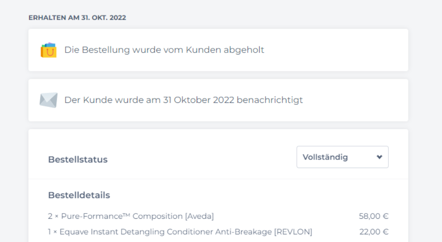Click the 'Vollständig' text in status box
The image size is (442, 242).
(x=325, y=157)
